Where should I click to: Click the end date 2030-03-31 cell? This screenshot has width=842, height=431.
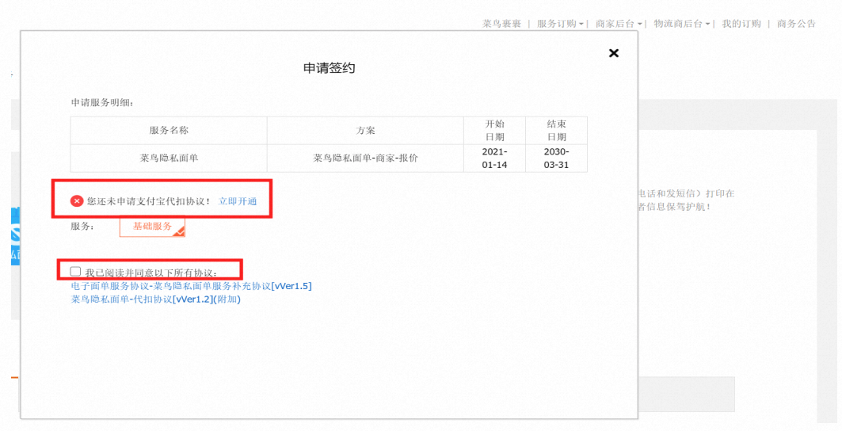(x=556, y=158)
